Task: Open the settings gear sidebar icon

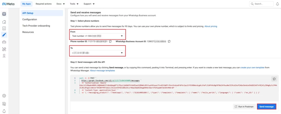Action: 4,96
